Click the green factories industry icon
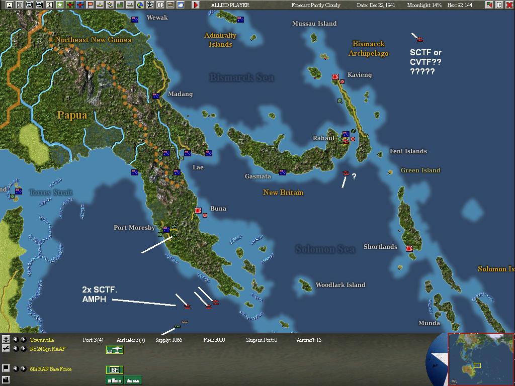Image resolution: width=515 pixels, height=386 pixels. (133, 380)
